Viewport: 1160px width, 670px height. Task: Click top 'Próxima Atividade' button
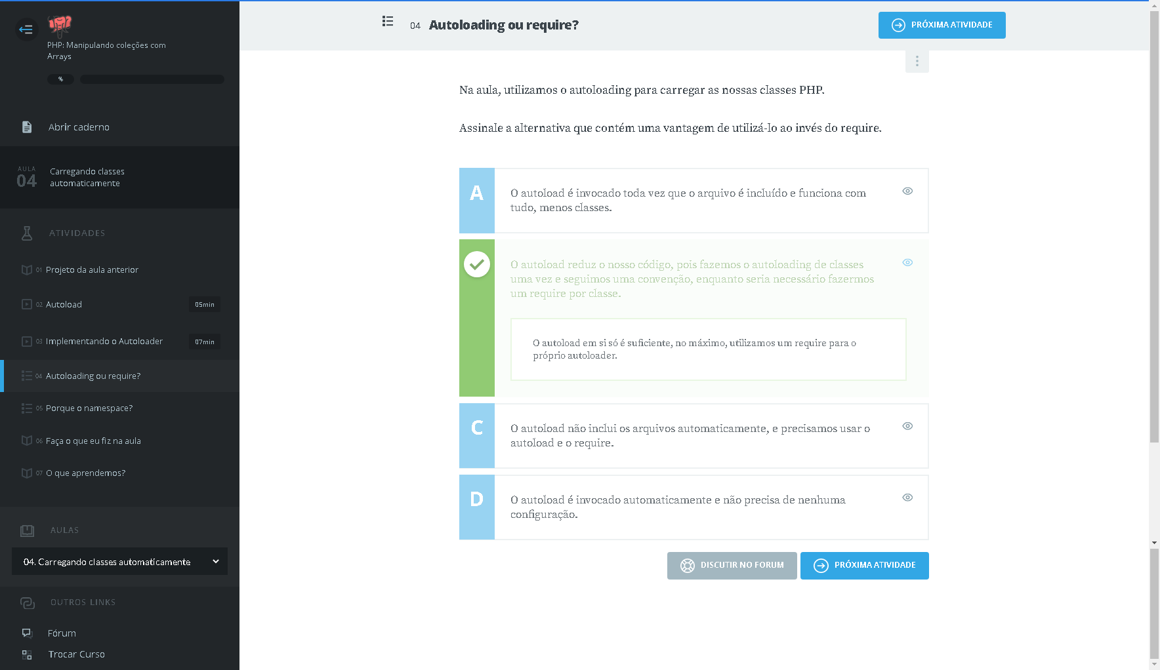942,25
